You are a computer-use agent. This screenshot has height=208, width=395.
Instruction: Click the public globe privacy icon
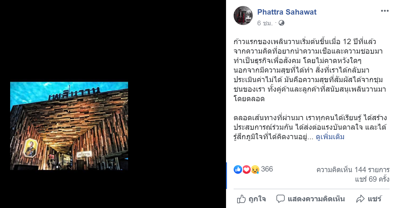282,23
